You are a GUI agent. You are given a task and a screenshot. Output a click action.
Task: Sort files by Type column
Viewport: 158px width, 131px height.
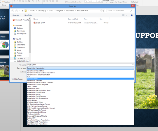tap(86, 19)
